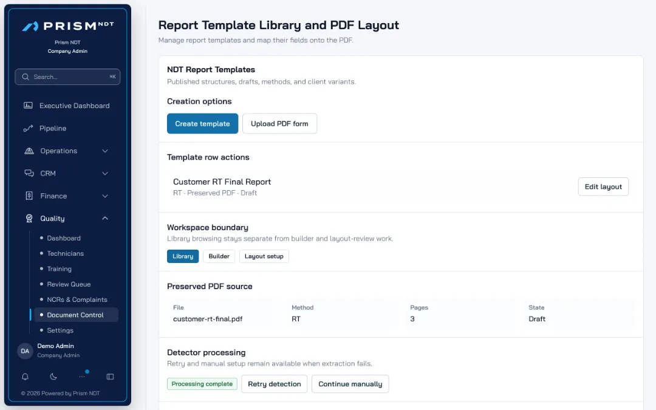Expand the Finance menu chevron
Image resolution: width=656 pixels, height=410 pixels.
105,196
